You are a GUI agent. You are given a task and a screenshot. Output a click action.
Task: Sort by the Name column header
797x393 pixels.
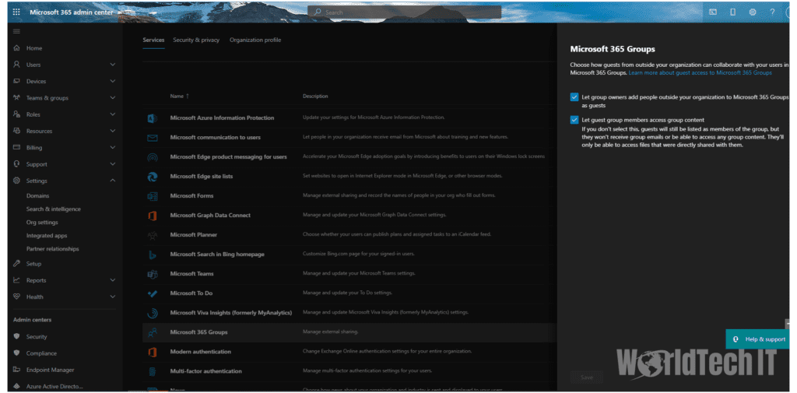(x=180, y=96)
